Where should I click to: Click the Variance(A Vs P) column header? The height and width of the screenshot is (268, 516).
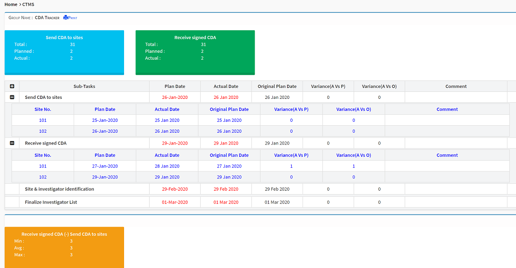[x=328, y=86]
